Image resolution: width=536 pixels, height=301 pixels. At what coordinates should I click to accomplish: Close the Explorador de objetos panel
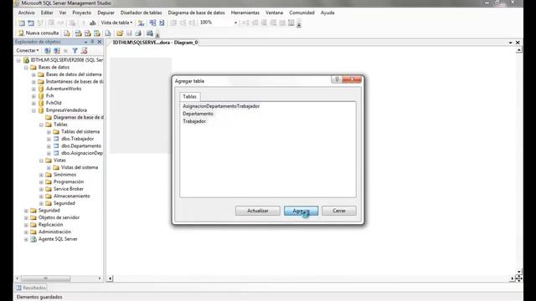point(100,42)
